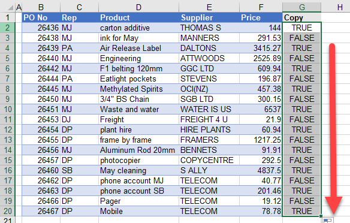Screen dimensions: 350x223
Task: Select the Eatlight pockets cell
Action: click(x=138, y=79)
